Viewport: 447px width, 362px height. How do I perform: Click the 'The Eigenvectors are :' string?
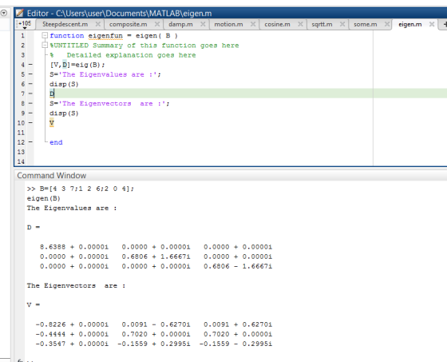tap(112, 103)
